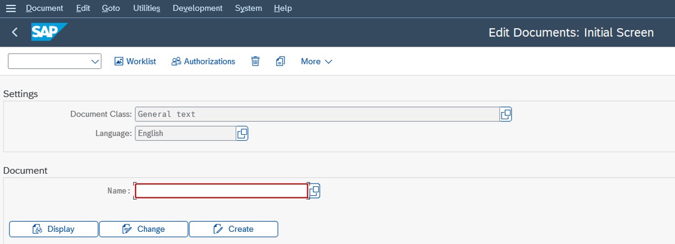Click the SAP logo
Screen dimensions: 675x244
tap(49, 33)
